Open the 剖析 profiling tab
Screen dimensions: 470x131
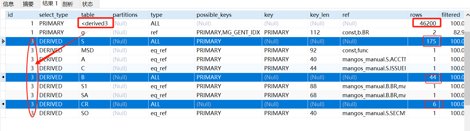point(68,4)
